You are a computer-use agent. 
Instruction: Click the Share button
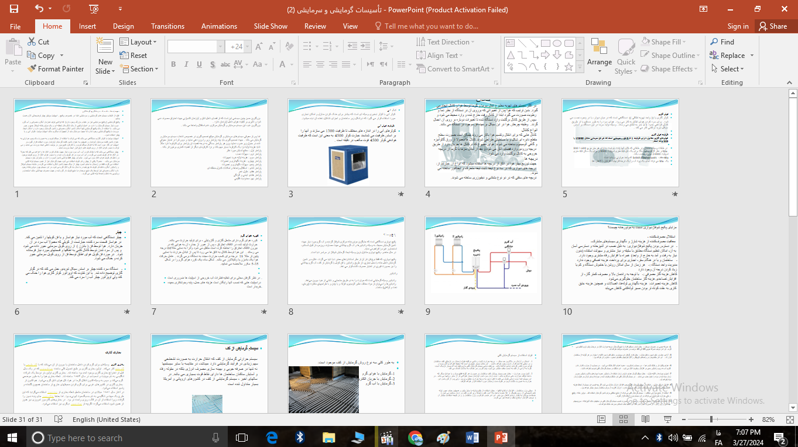[772, 26]
